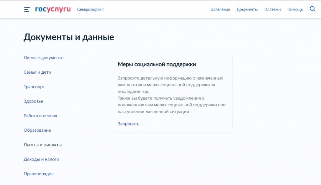Change location Североморск г

pyautogui.click(x=91, y=10)
